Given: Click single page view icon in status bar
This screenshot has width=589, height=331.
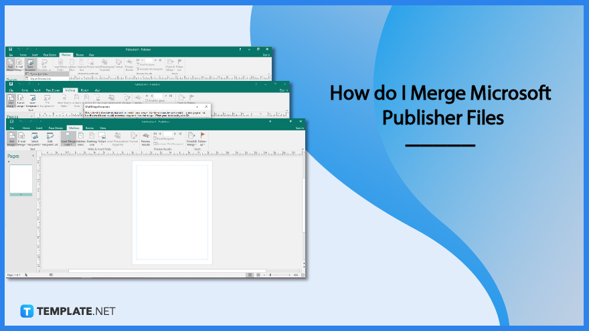Looking at the screenshot, I should (x=250, y=275).
